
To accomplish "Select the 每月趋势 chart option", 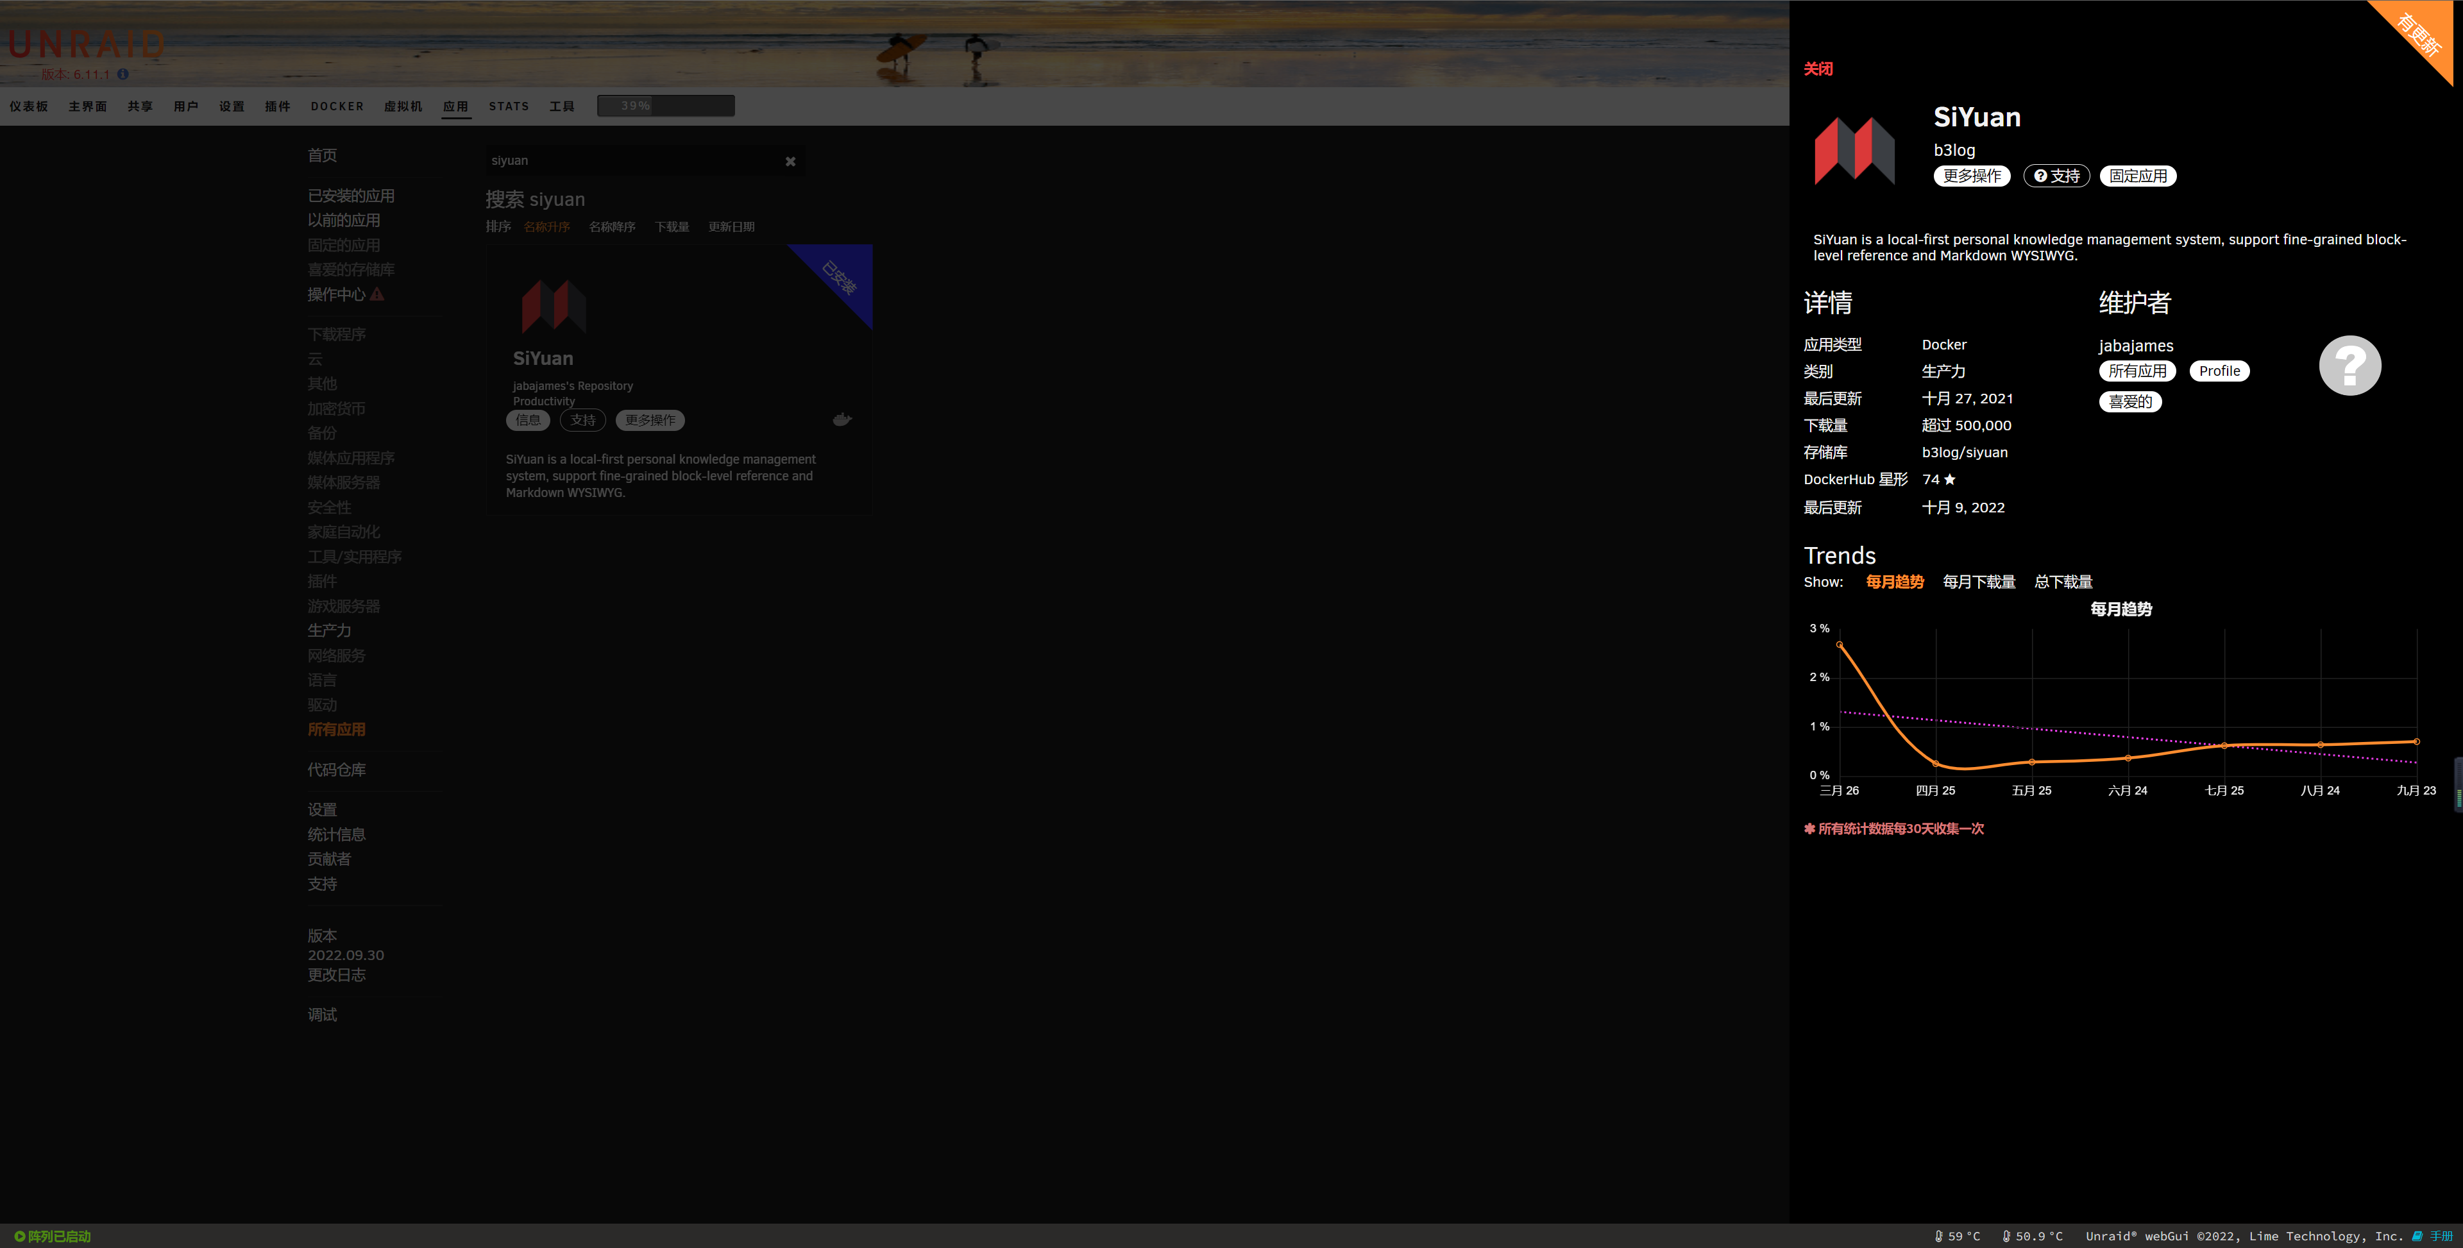I will tap(1894, 582).
